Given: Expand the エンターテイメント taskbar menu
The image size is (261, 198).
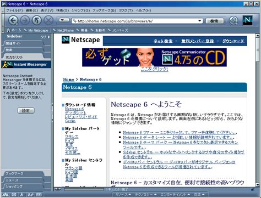Looking at the screenshot, I should coord(175,195).
